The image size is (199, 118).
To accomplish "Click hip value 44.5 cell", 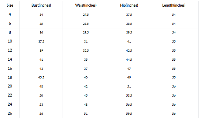I will (129, 60).
